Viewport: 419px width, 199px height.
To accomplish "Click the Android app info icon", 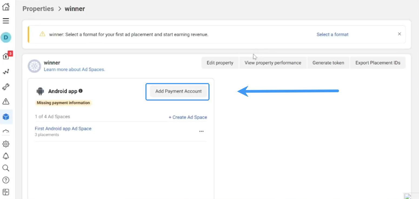I will (81, 91).
